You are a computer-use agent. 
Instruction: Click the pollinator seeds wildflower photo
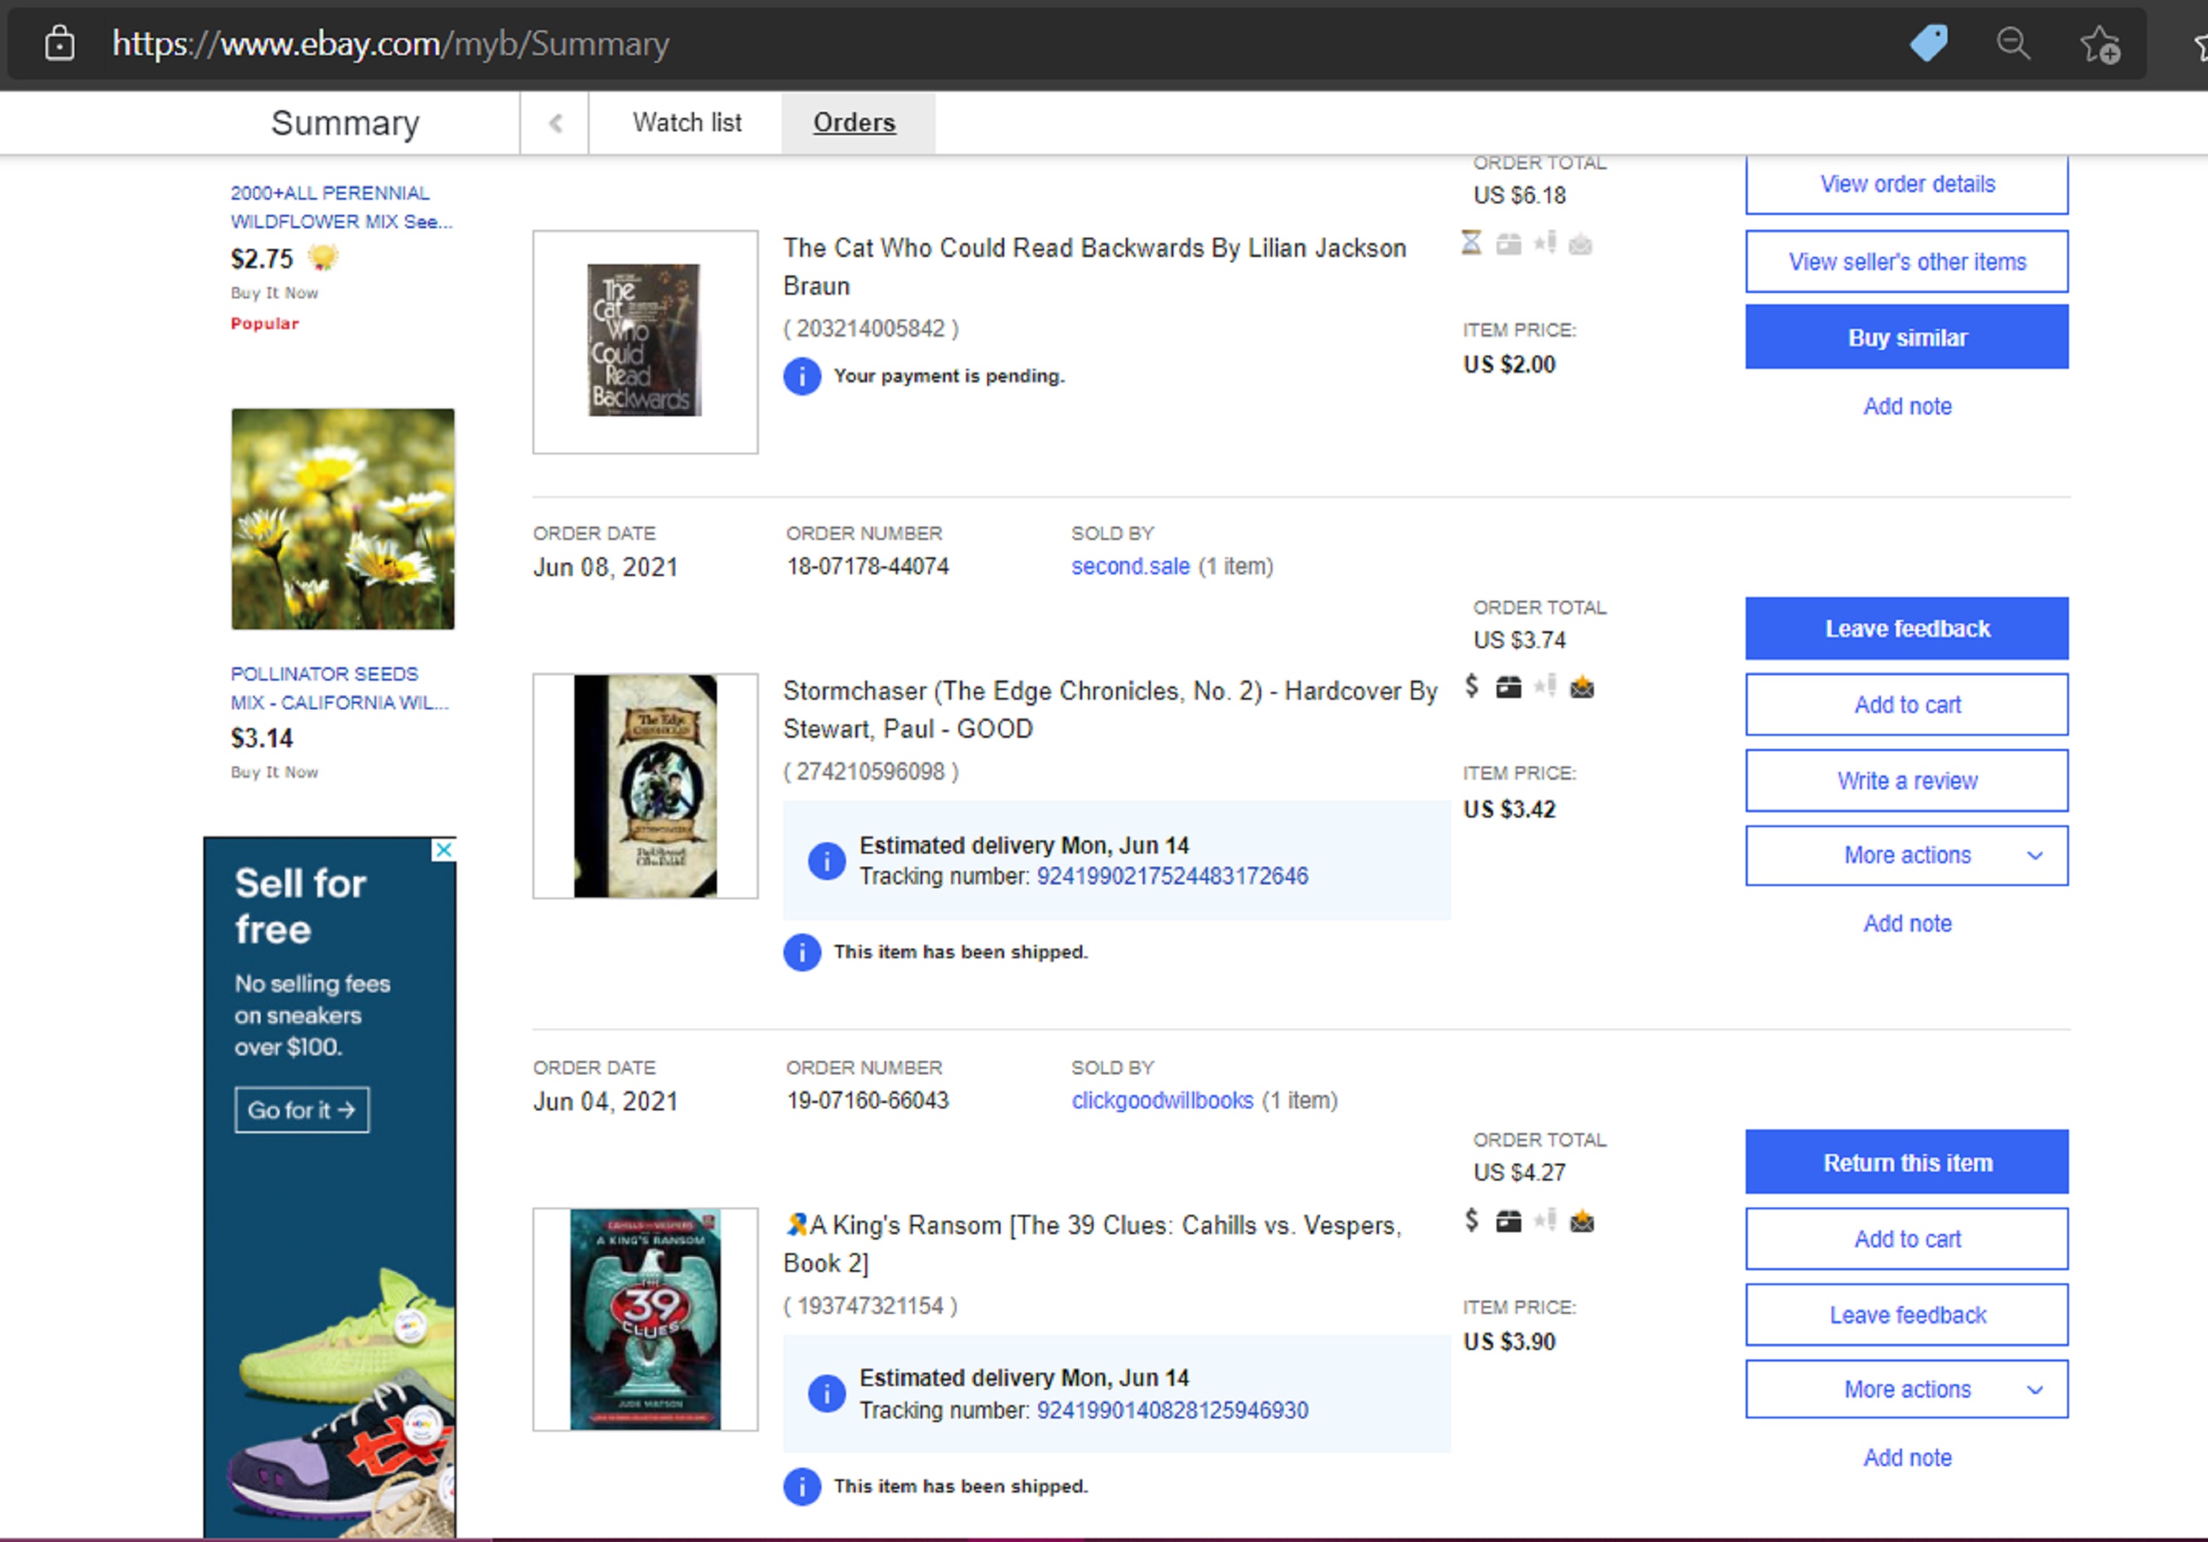coord(342,519)
